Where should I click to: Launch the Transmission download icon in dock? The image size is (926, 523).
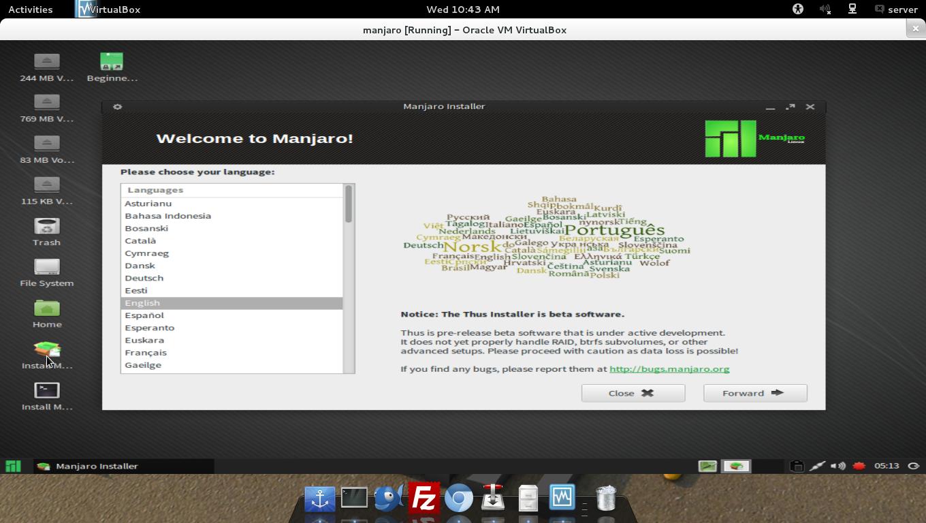[493, 498]
